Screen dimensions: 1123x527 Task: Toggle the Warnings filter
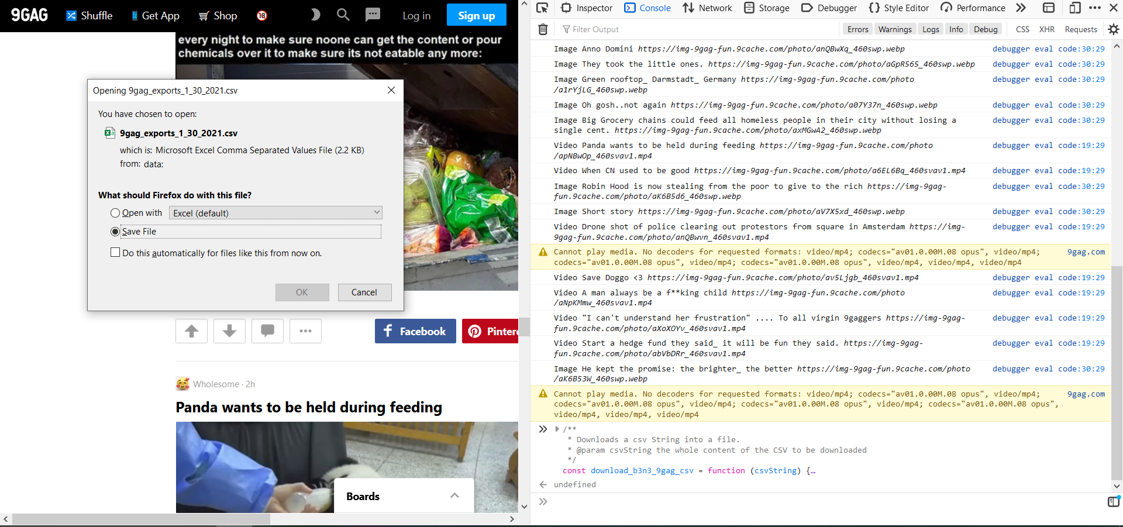click(895, 29)
